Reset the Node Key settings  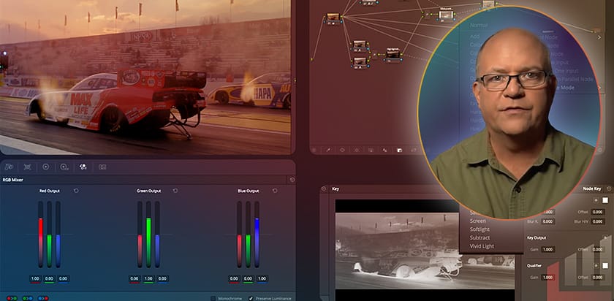tap(608, 188)
